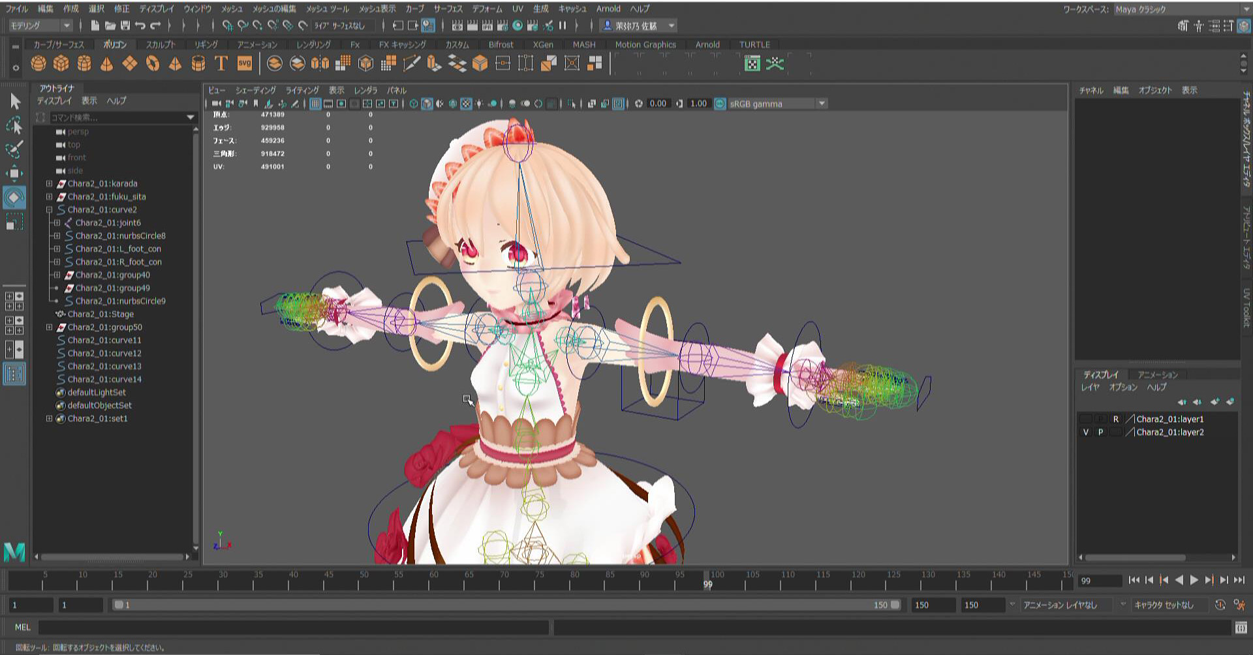Expand the Chara2_01:karada node

coord(49,183)
